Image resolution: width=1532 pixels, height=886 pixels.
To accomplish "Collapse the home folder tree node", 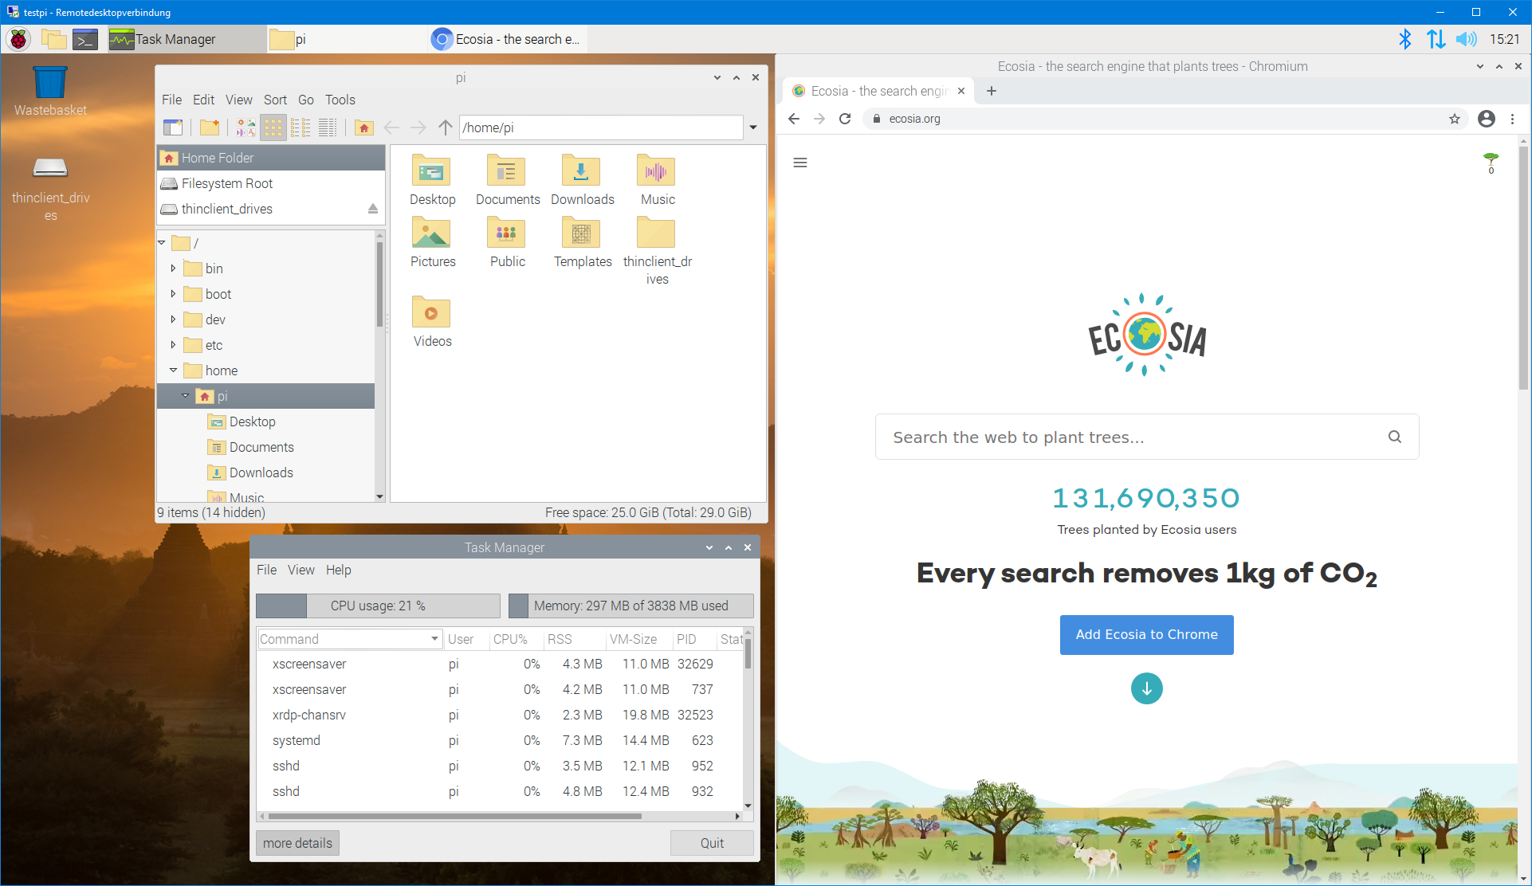I will 173,370.
